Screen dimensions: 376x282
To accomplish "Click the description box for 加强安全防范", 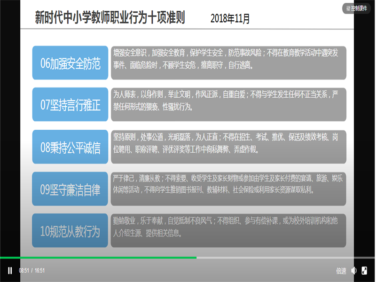I will (228, 63).
